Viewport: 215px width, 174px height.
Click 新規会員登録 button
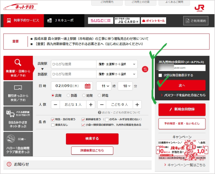[x=182, y=109]
